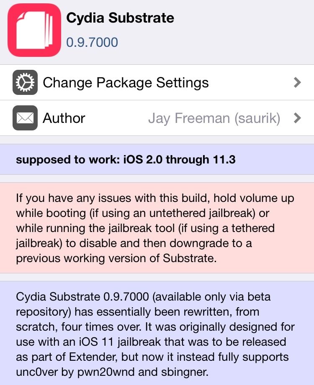Tap the 'while running the jailbreak tool' line
This screenshot has width=314, height=385.
145,228
